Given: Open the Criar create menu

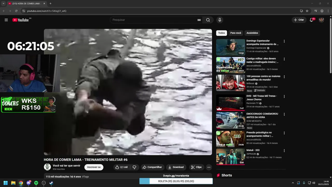Looking at the screenshot, I should point(299,20).
